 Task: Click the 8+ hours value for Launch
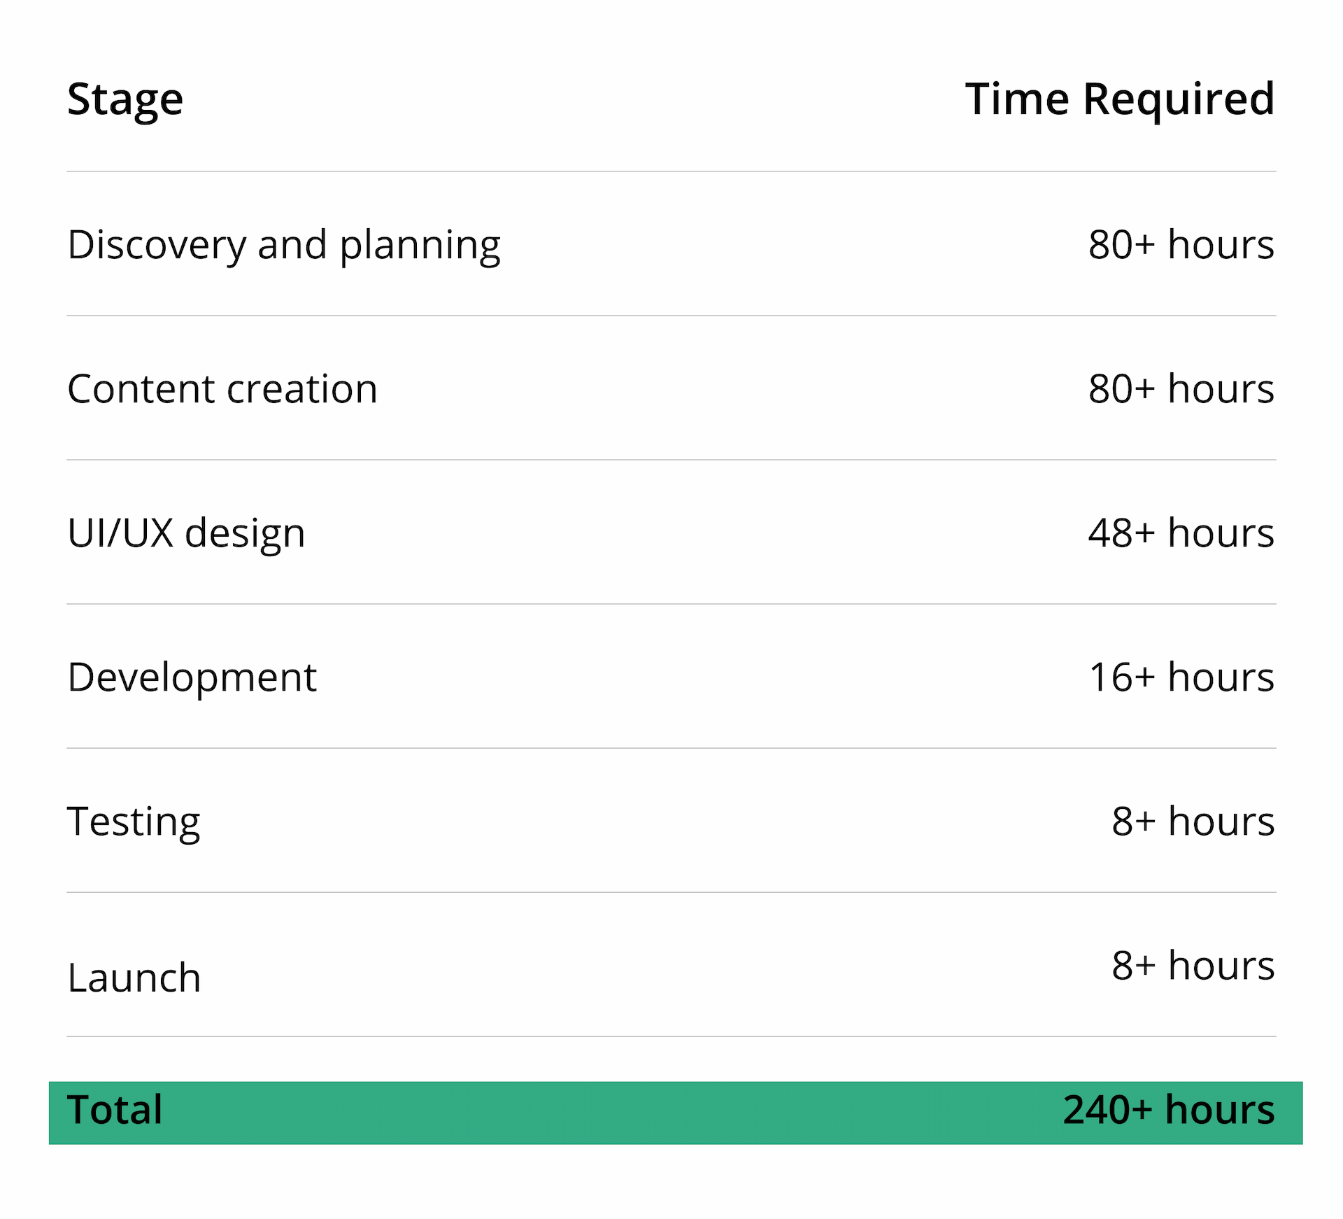[x=1193, y=966]
